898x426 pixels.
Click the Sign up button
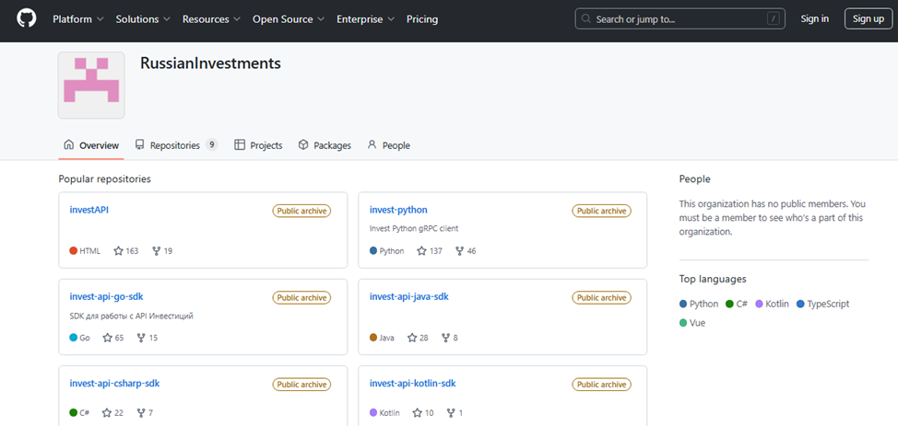(868, 19)
